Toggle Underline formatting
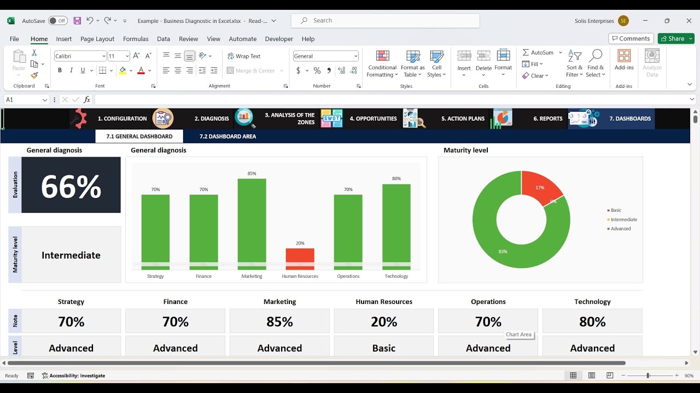The image size is (700, 393). coord(83,70)
